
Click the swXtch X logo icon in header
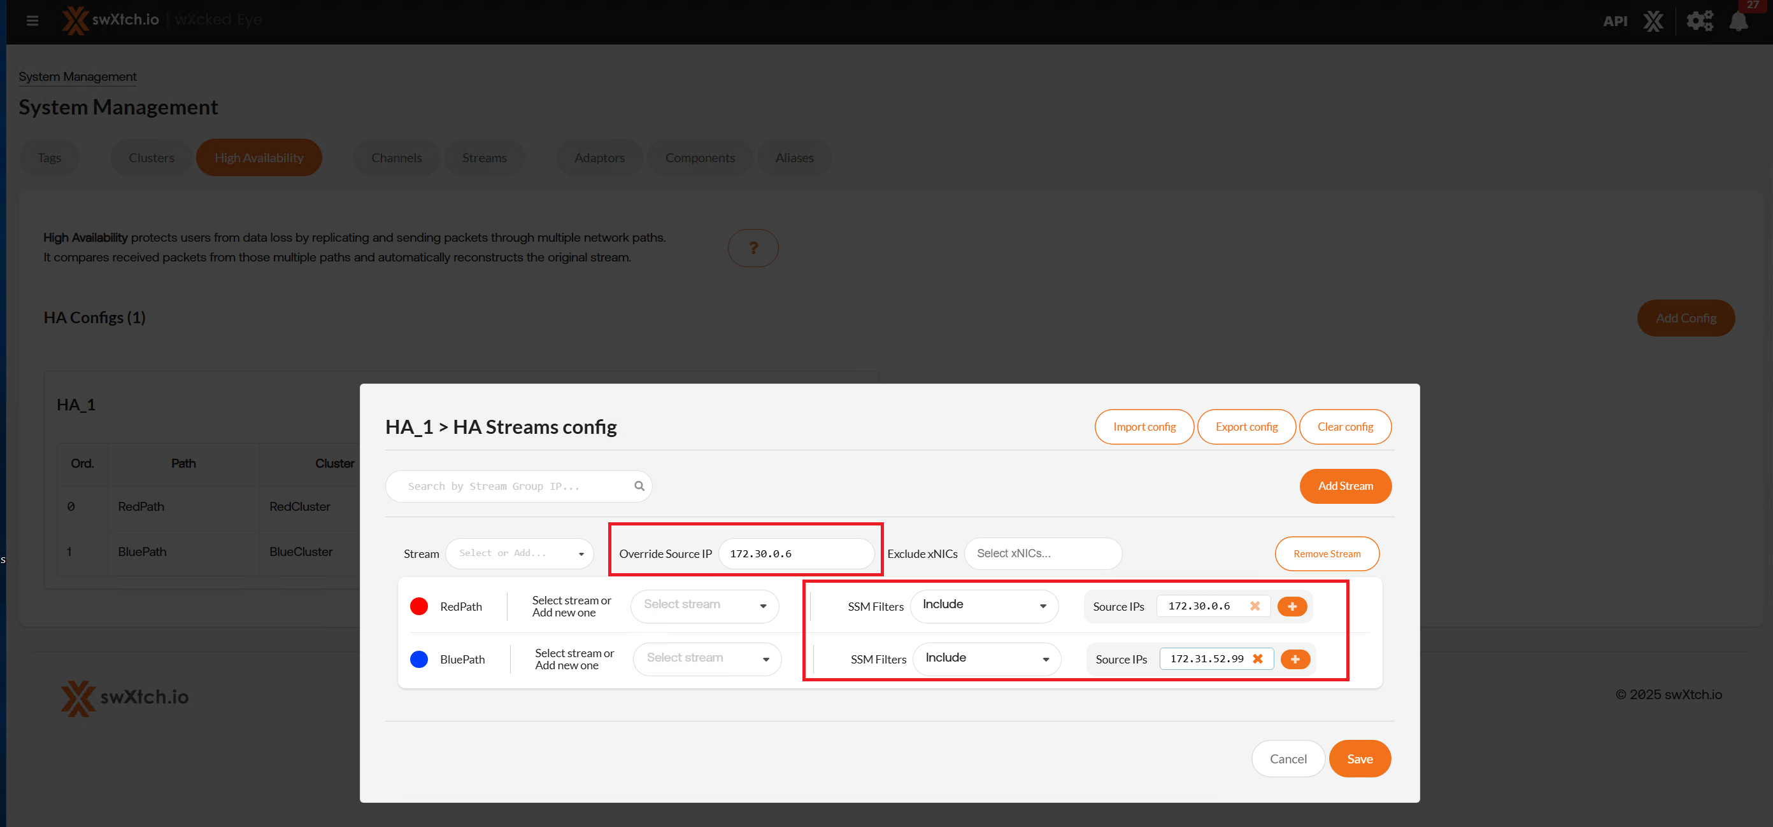click(1653, 20)
